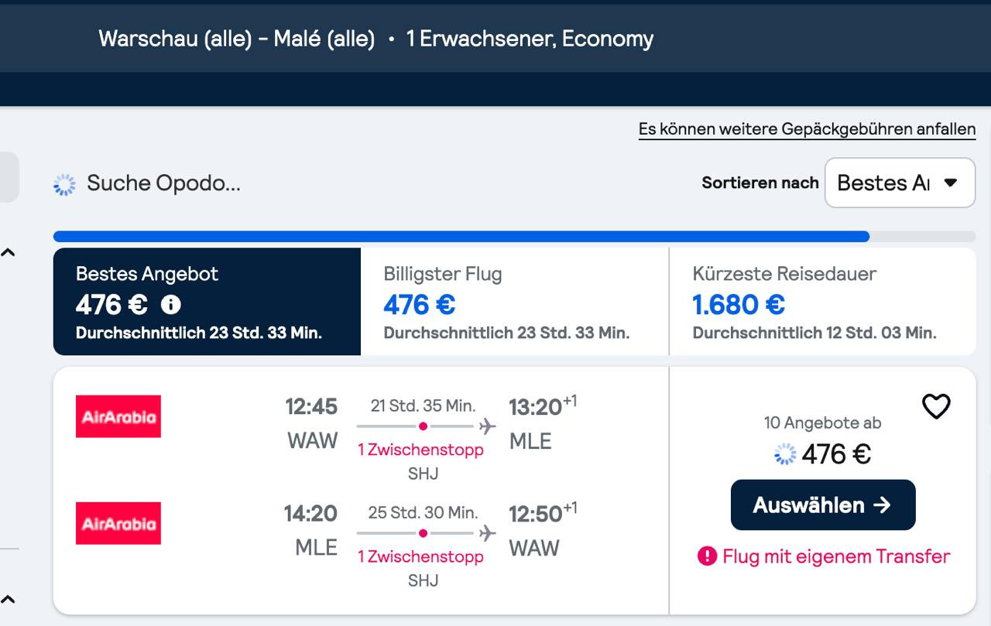991x626 pixels.
Task: Click 1 Zwischenstopp SHJ on outbound flight
Action: point(421,460)
